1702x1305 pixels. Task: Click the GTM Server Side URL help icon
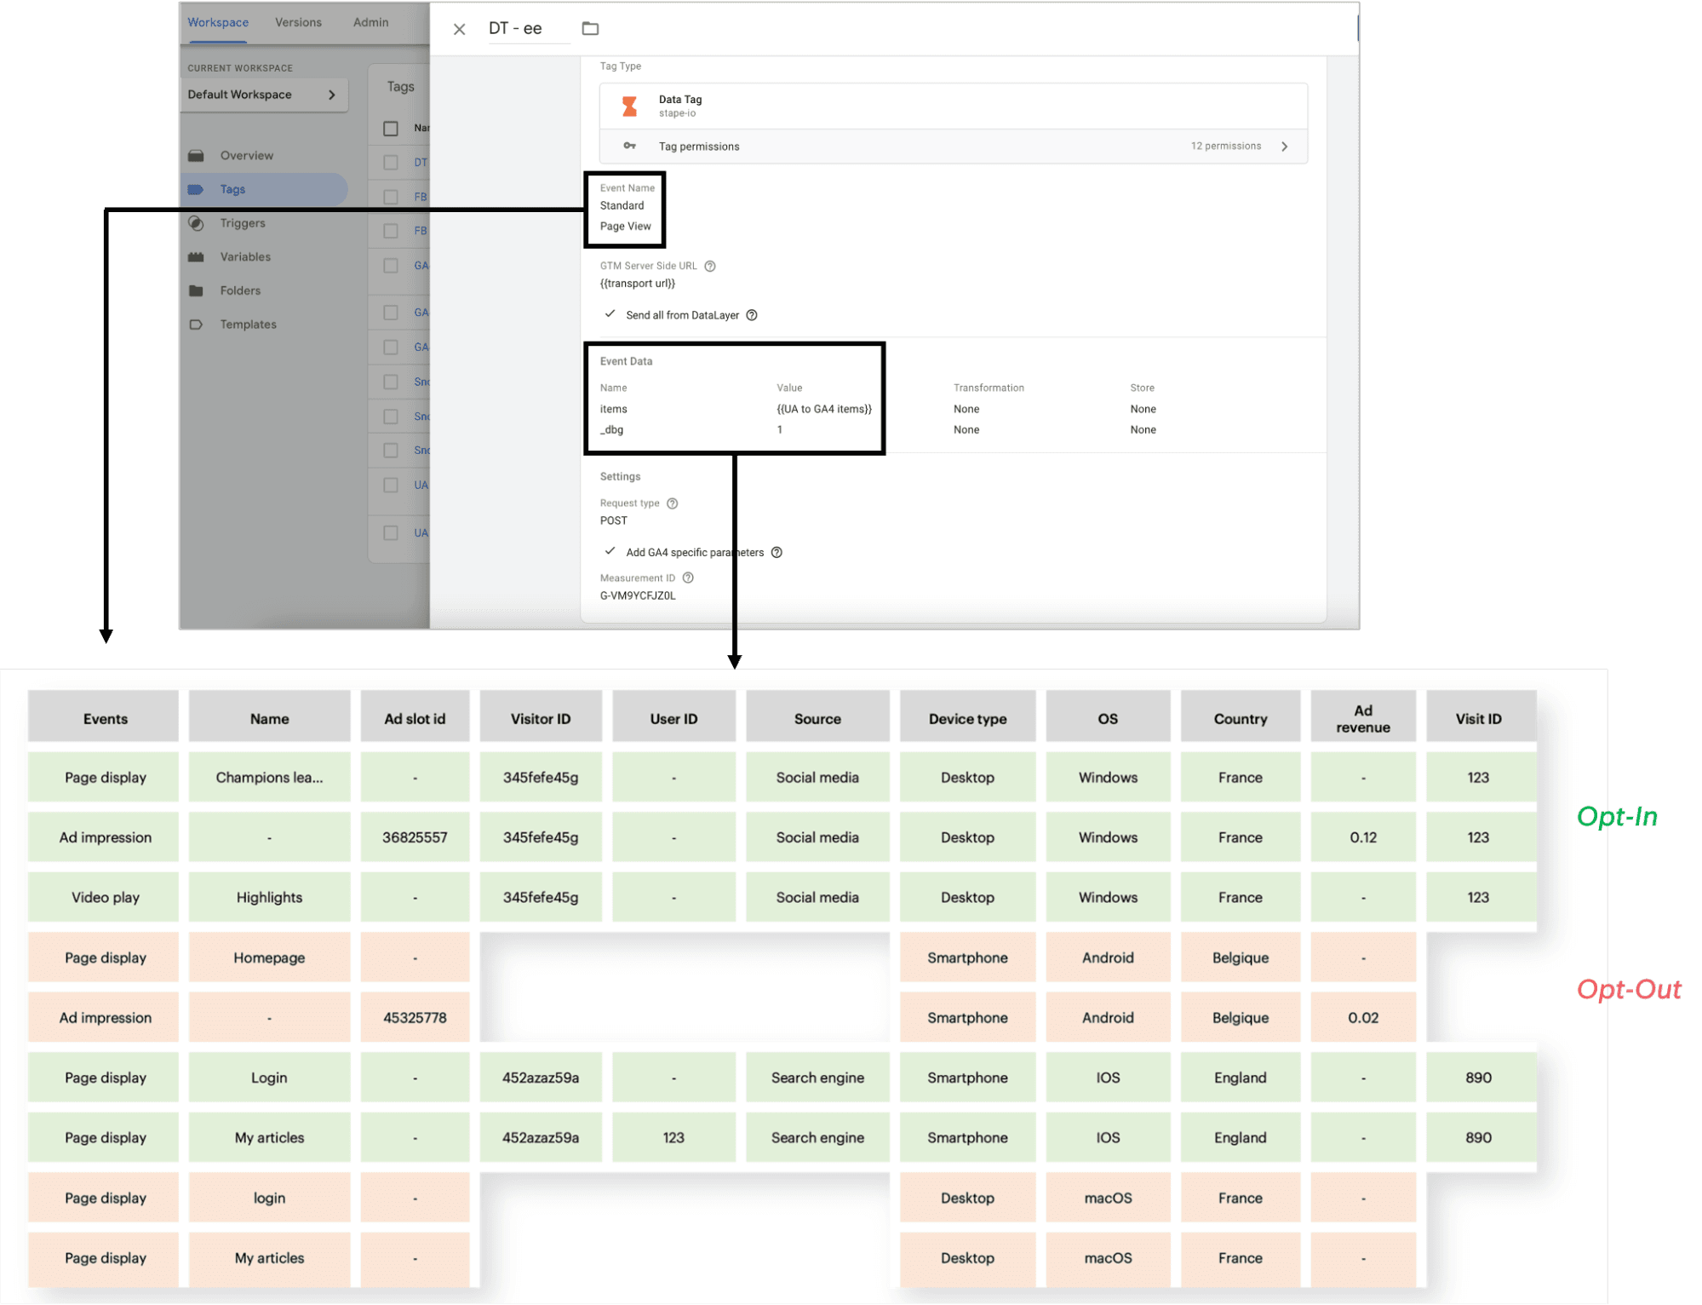[709, 266]
